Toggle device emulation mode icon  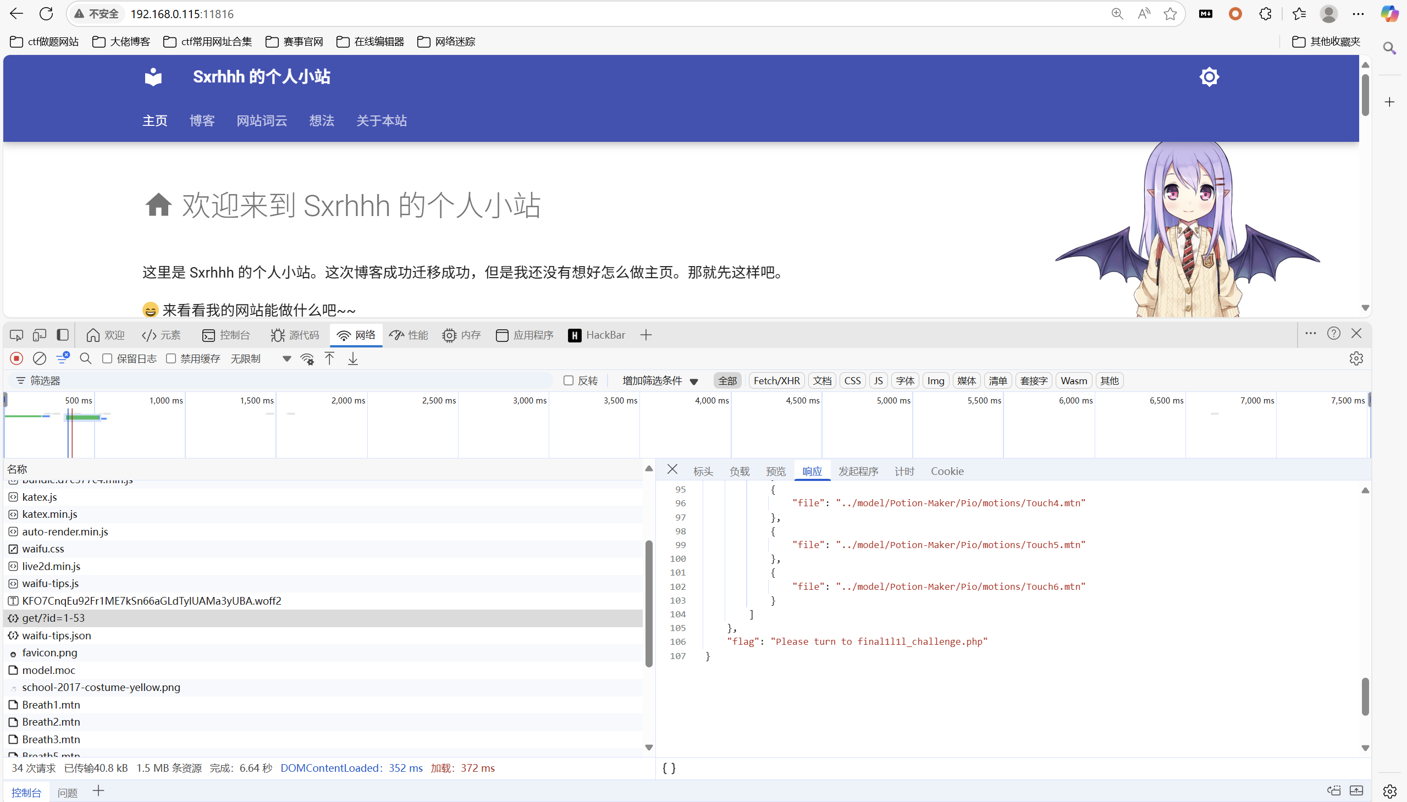[40, 335]
